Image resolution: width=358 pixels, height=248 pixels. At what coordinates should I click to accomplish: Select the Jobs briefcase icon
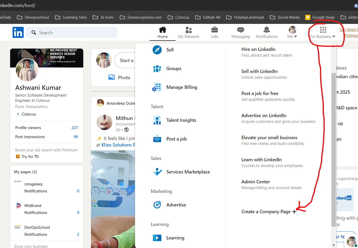coord(214,30)
